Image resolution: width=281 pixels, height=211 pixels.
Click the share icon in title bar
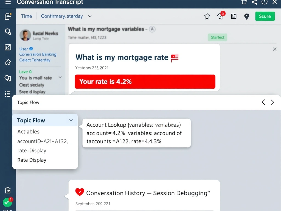click(254, 2)
